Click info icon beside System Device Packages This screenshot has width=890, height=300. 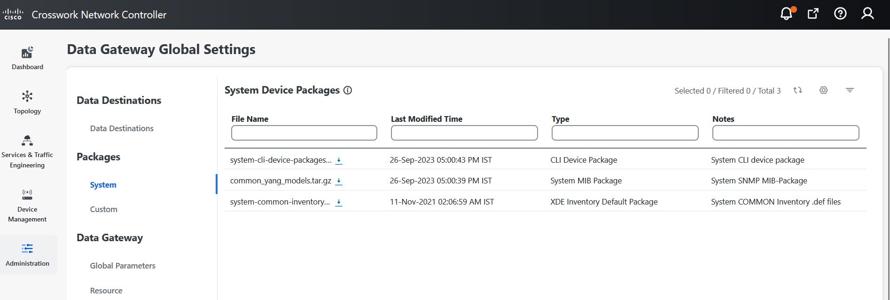point(348,90)
